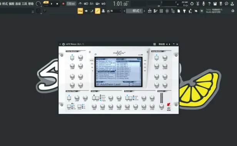Image resolution: width=237 pixels, height=146 pixels.
Task: Click the Output volume knob
Action: click(x=161, y=106)
